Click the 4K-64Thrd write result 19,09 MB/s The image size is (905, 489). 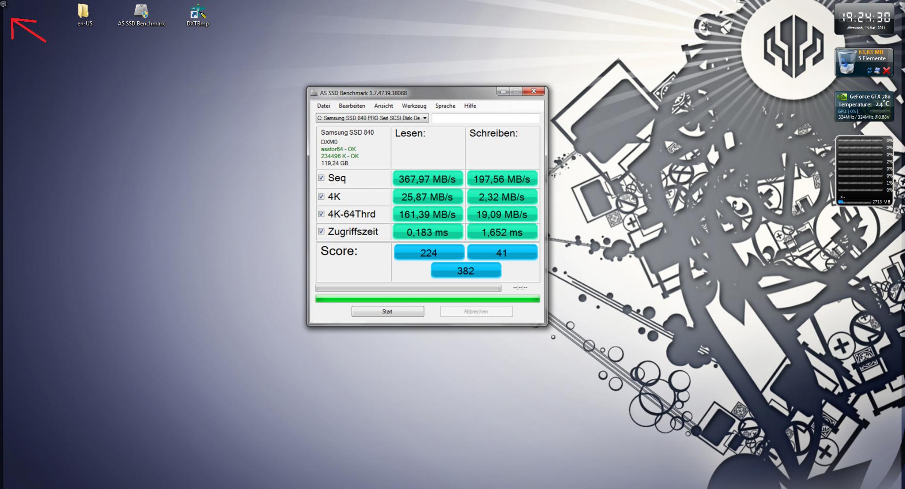click(x=502, y=214)
